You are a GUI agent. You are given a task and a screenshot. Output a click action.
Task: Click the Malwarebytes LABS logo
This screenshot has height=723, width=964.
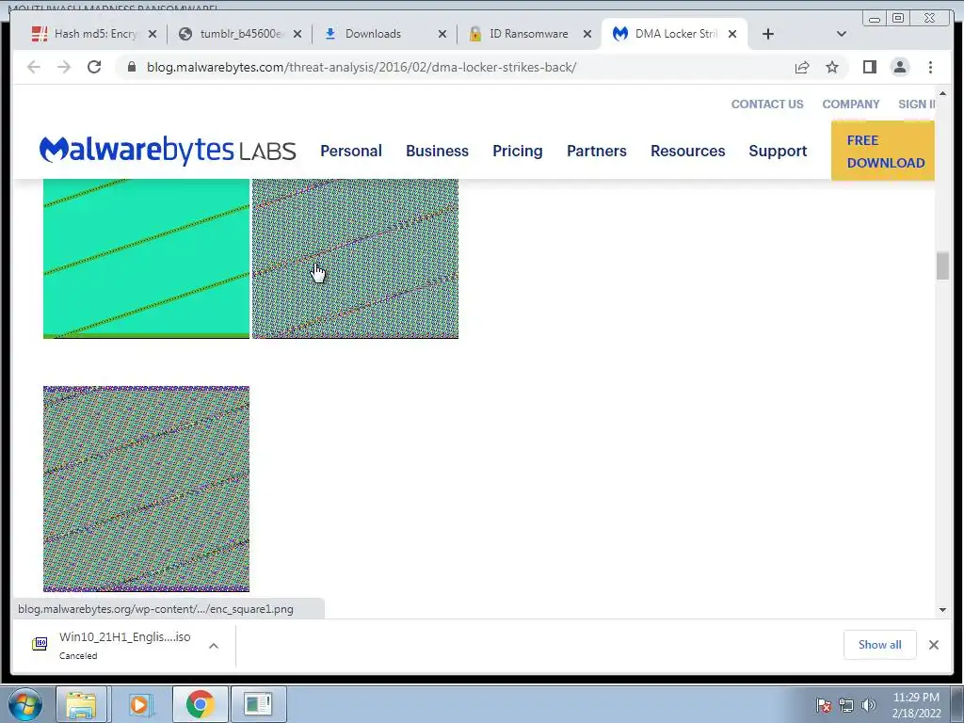point(168,150)
